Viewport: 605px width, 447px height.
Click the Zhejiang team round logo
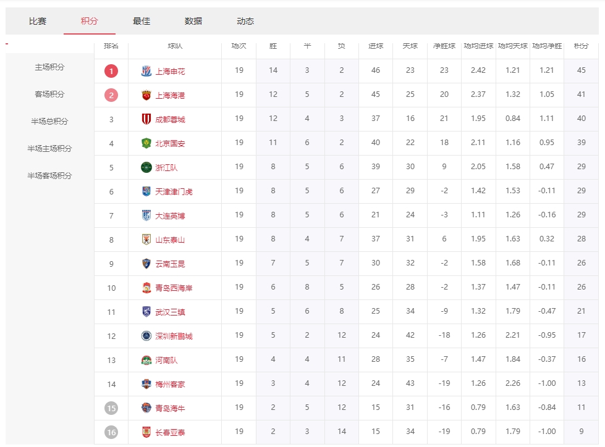coord(146,167)
